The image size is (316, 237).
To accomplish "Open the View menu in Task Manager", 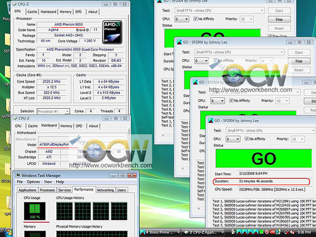I will click(x=48, y=182).
